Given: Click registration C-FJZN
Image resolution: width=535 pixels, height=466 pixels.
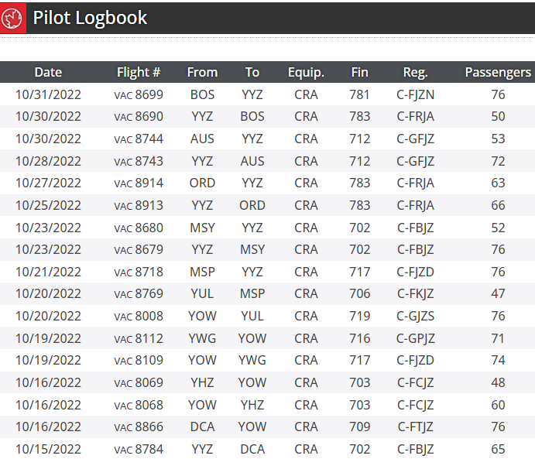Looking at the screenshot, I should [415, 95].
